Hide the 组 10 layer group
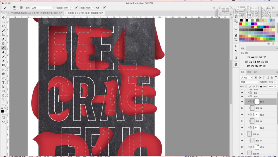The width and height of the screenshot is (278, 157). (x=242, y=96)
